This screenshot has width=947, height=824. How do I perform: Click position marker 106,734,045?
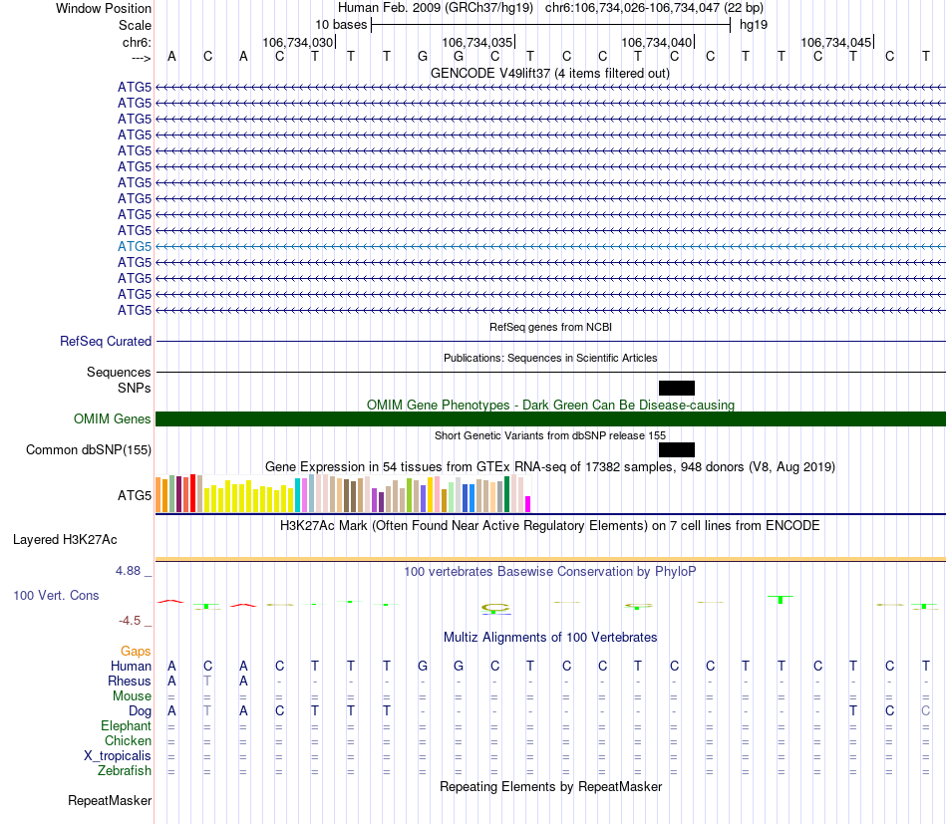[836, 42]
